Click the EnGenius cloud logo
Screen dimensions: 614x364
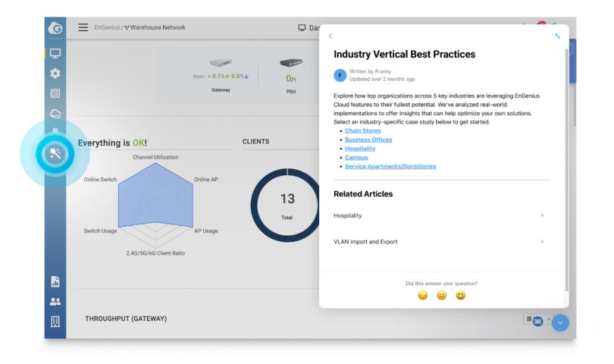tap(55, 28)
